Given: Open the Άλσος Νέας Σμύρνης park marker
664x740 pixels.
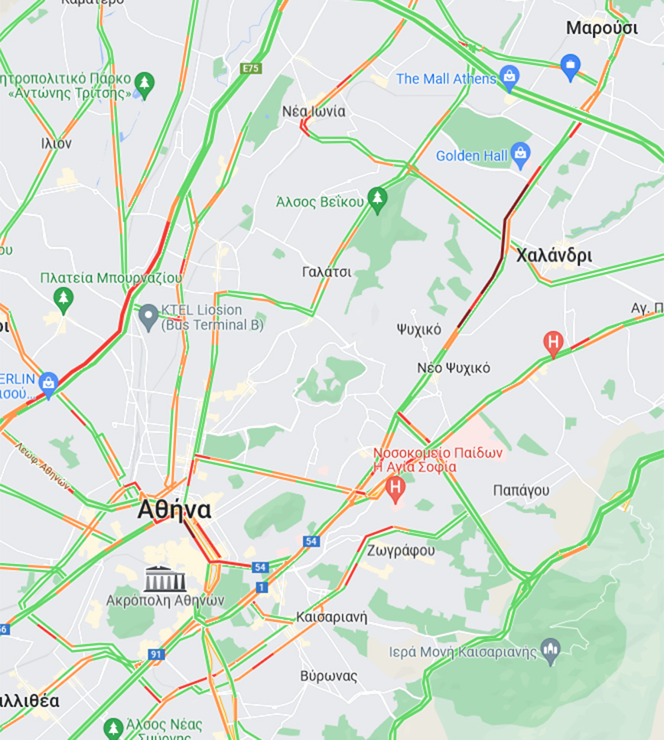Looking at the screenshot, I should 112,729.
